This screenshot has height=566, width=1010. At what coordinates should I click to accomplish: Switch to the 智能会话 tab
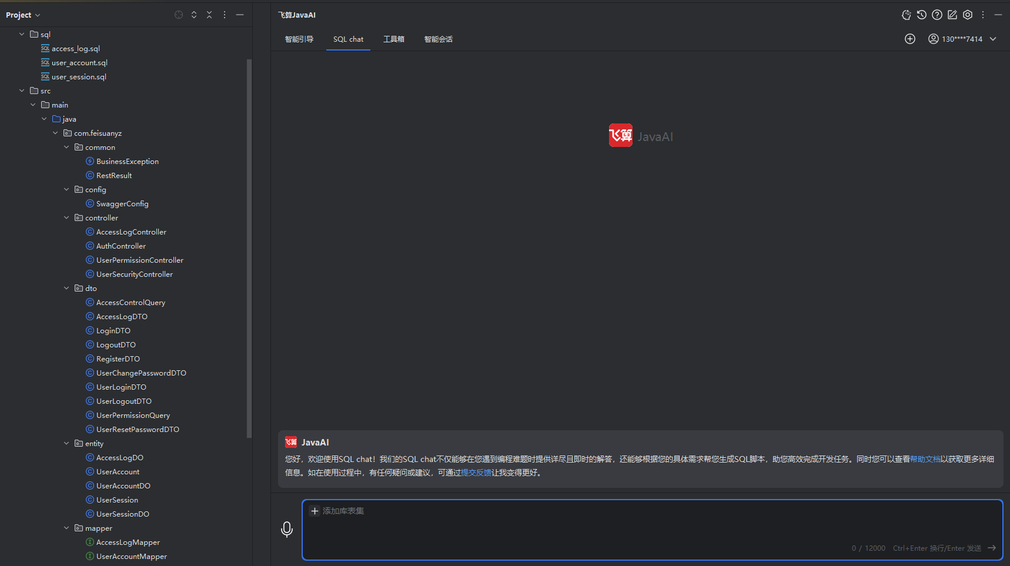pyautogui.click(x=439, y=39)
